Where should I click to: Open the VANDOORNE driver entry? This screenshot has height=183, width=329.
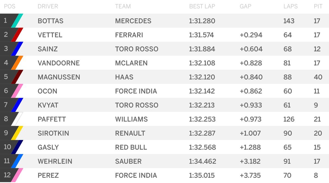[x=59, y=63]
